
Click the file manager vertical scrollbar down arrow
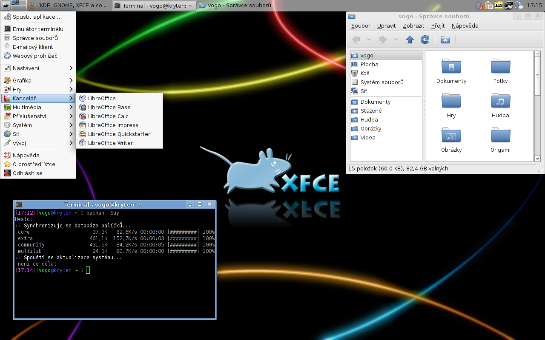tap(537, 159)
